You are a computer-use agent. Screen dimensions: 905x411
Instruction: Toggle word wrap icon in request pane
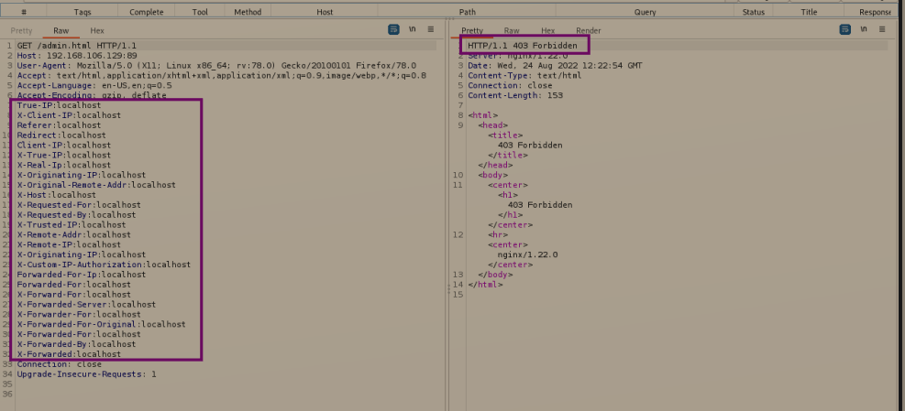pos(393,30)
